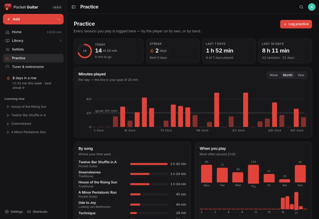The image size is (319, 219).
Task: Click the Streak card showing 2 days
Action: point(173,51)
